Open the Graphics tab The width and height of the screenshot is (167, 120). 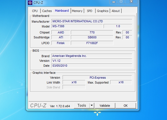[x=103, y=11]
